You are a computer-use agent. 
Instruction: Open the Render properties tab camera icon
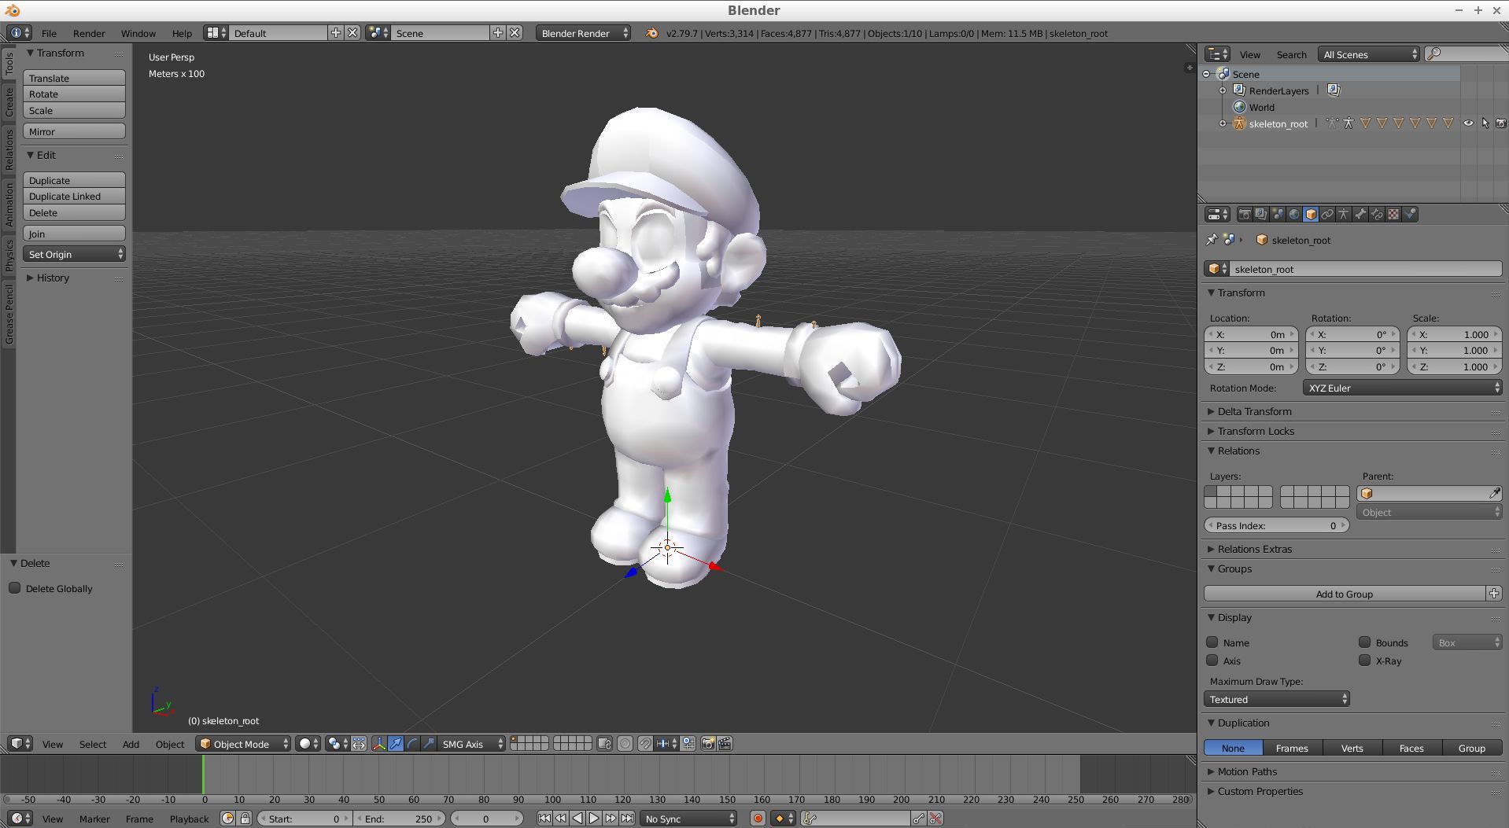tap(1245, 214)
